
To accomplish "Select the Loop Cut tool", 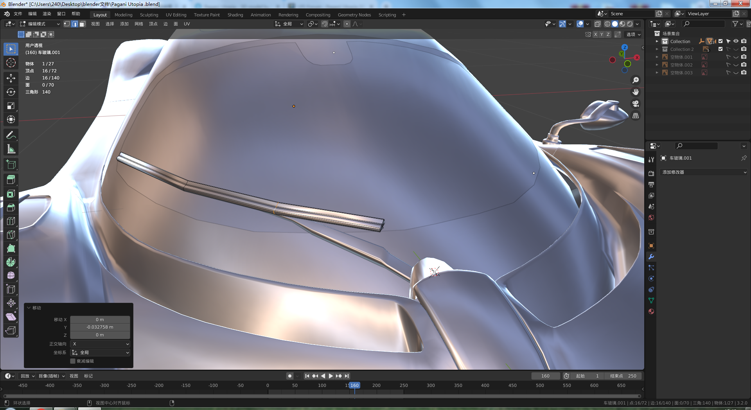I will point(11,221).
